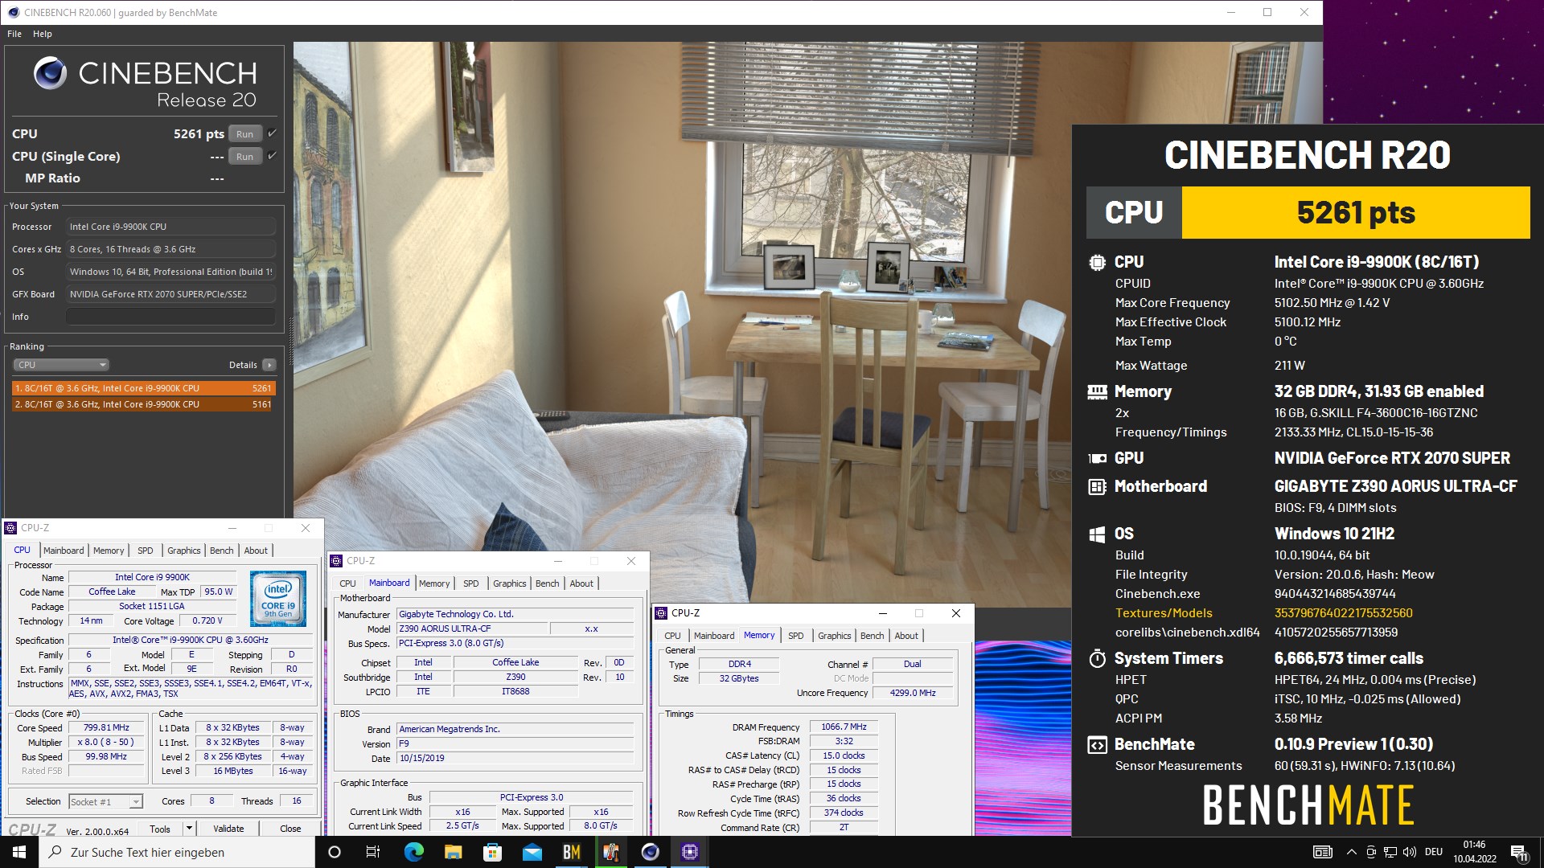Switch to Memory tab in first CPU-Z window

pos(109,551)
